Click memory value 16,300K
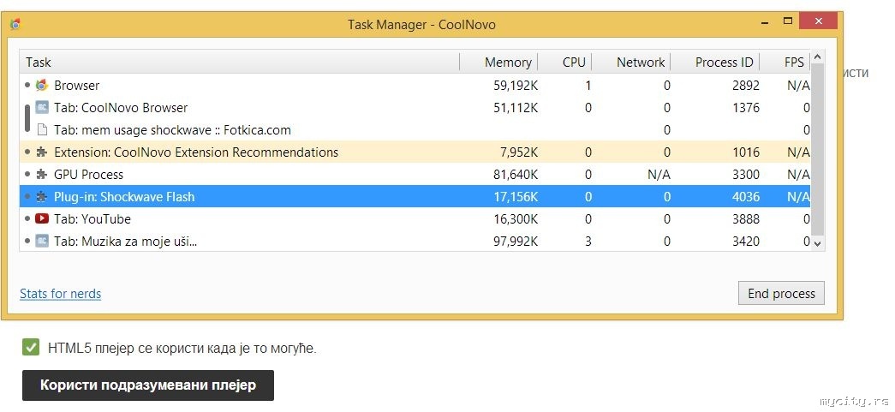This screenshot has height=412, width=895. (x=516, y=218)
